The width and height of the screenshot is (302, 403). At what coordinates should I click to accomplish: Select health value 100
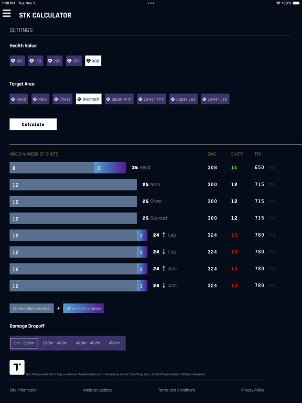click(17, 61)
